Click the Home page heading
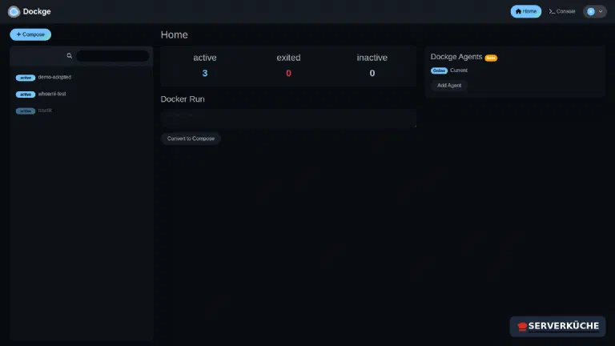This screenshot has width=615, height=346. pos(174,34)
